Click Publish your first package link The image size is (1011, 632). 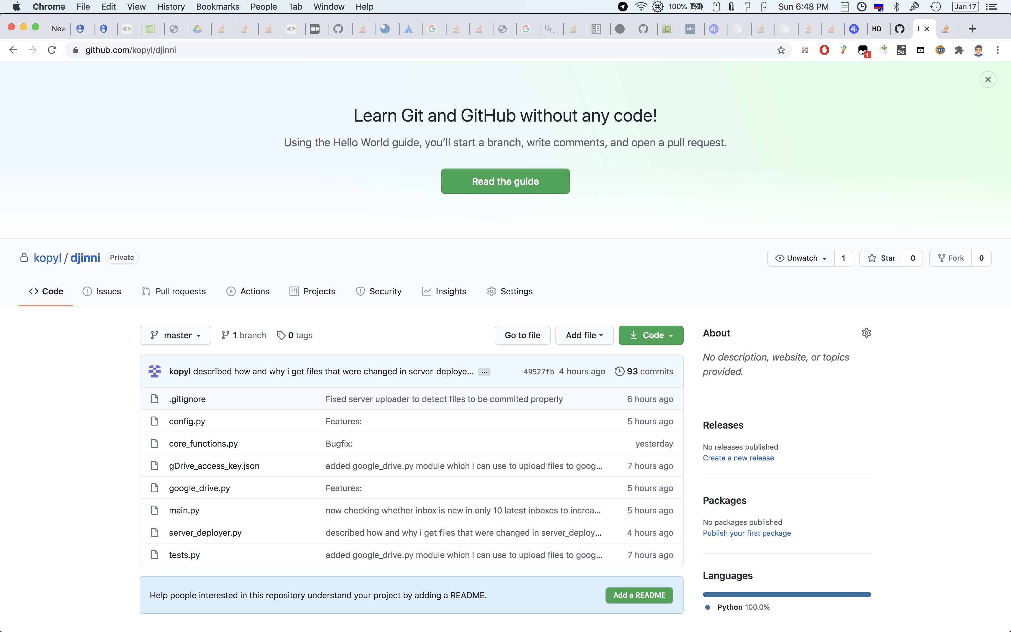[747, 533]
